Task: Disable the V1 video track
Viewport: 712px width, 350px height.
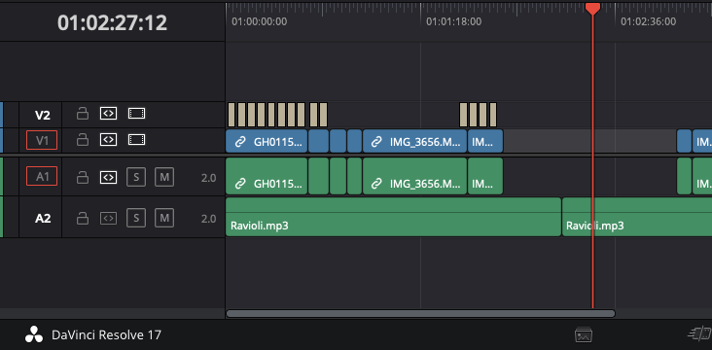Action: click(136, 140)
